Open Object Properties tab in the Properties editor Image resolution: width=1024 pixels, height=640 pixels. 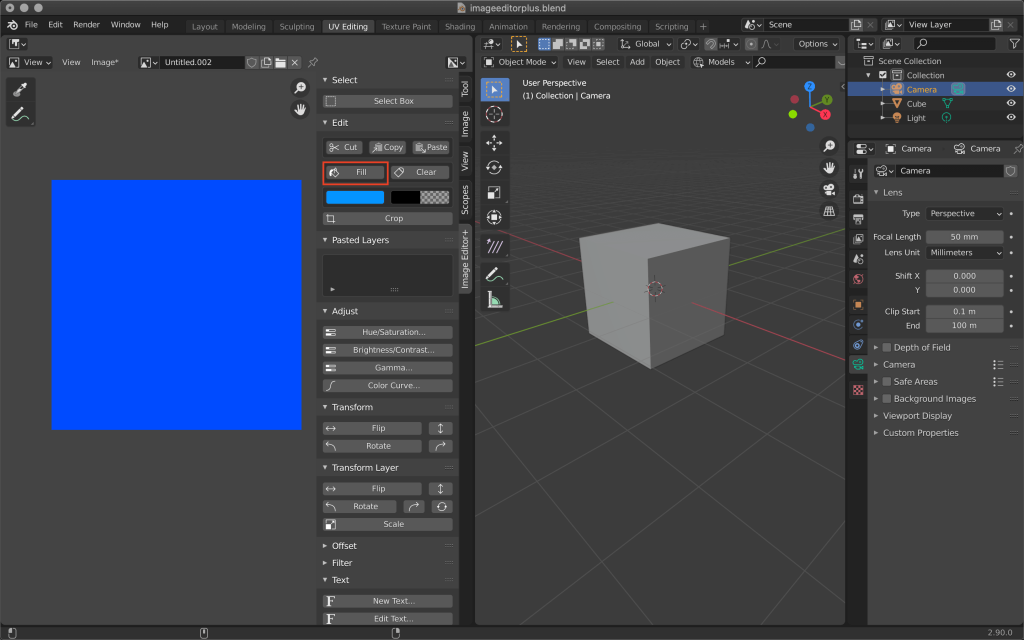click(858, 304)
